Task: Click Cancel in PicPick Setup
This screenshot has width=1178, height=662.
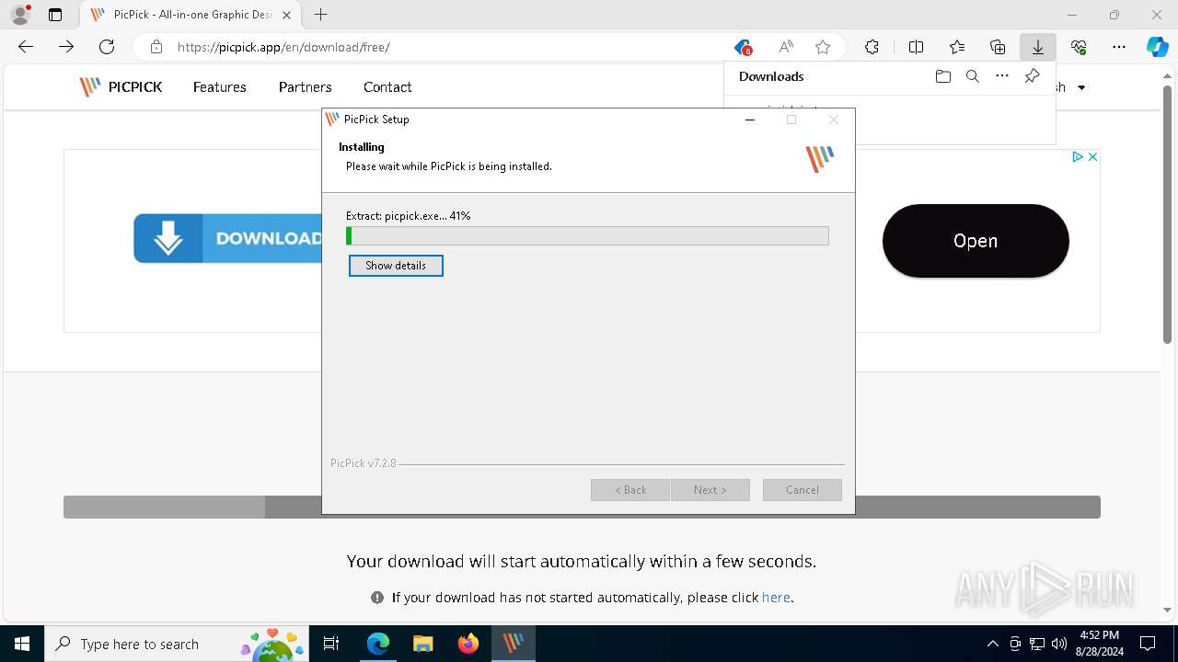Action: [802, 490]
